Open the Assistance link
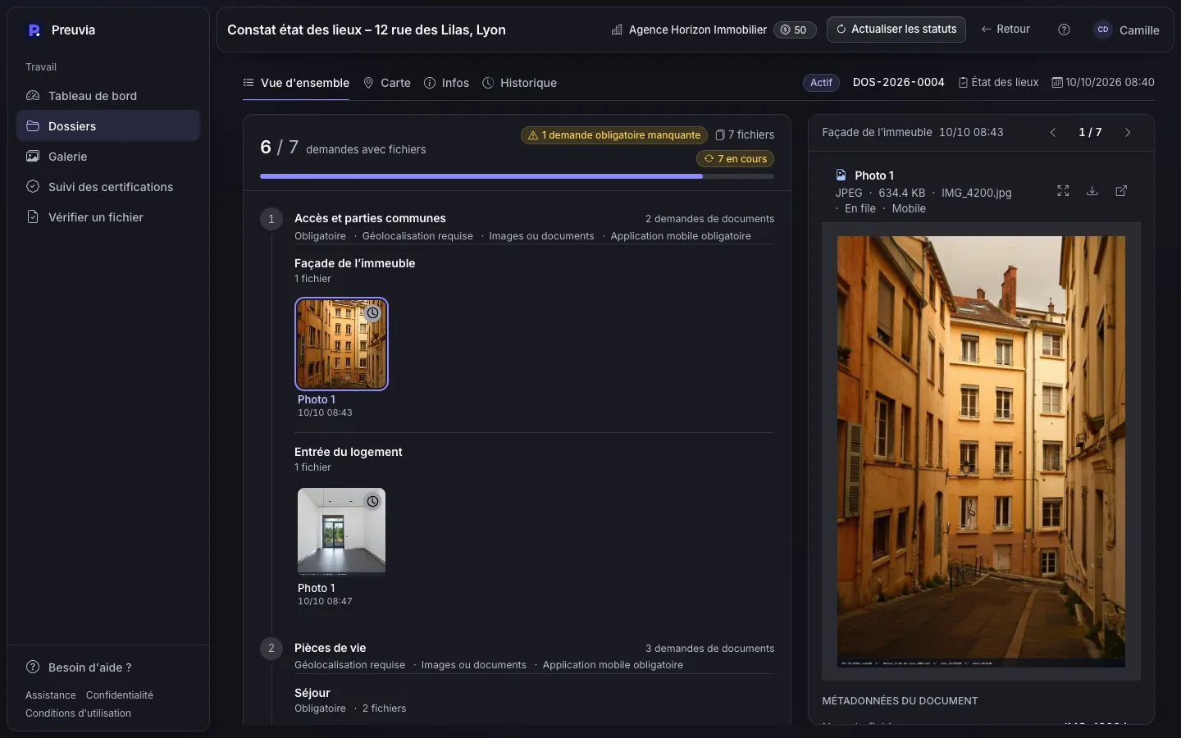 click(x=51, y=695)
